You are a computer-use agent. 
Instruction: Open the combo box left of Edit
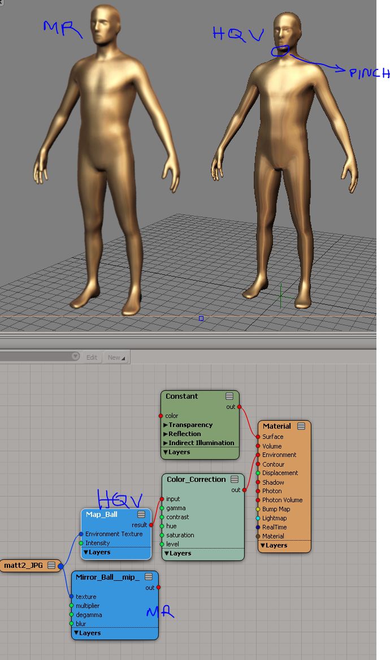[75, 357]
